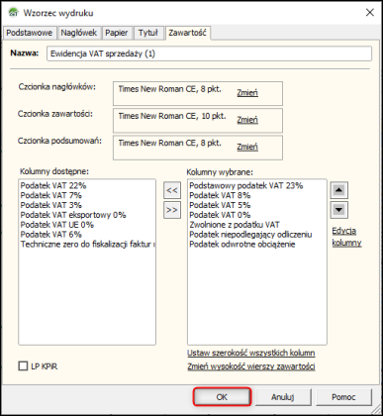
Task: Select Podatek VAT 0% in selected columns
Action: coord(257,215)
